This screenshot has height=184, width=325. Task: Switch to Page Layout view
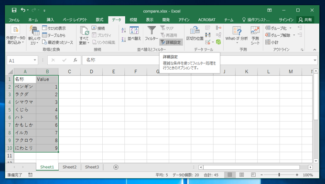click(x=241, y=175)
